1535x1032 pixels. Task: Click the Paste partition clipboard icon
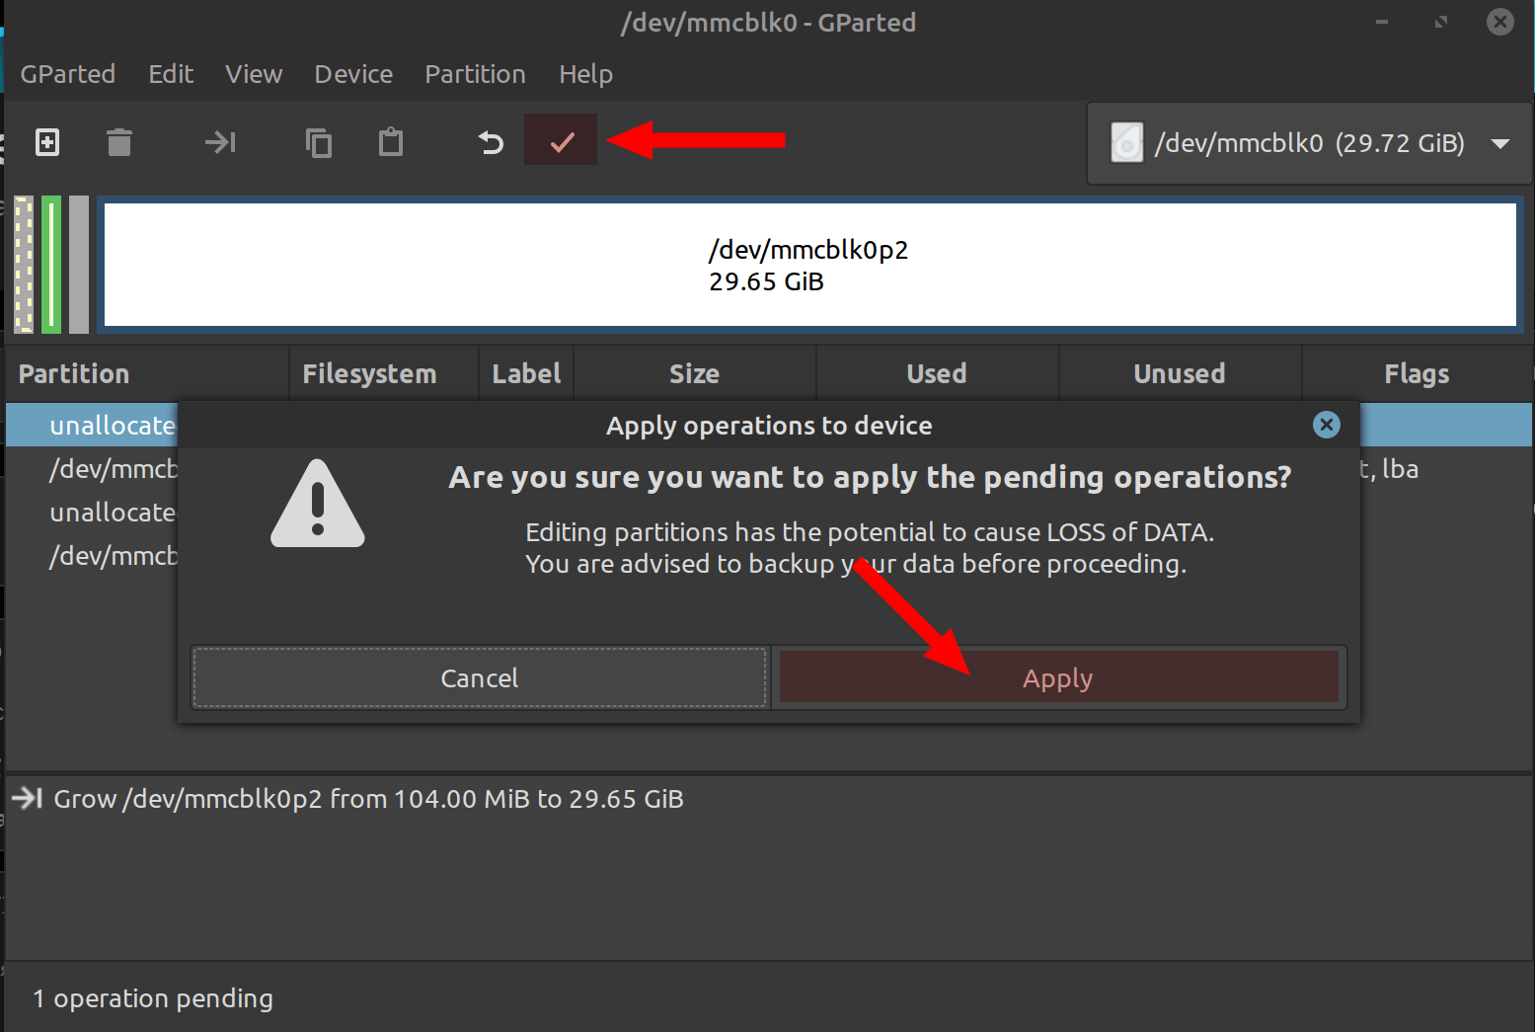391,142
